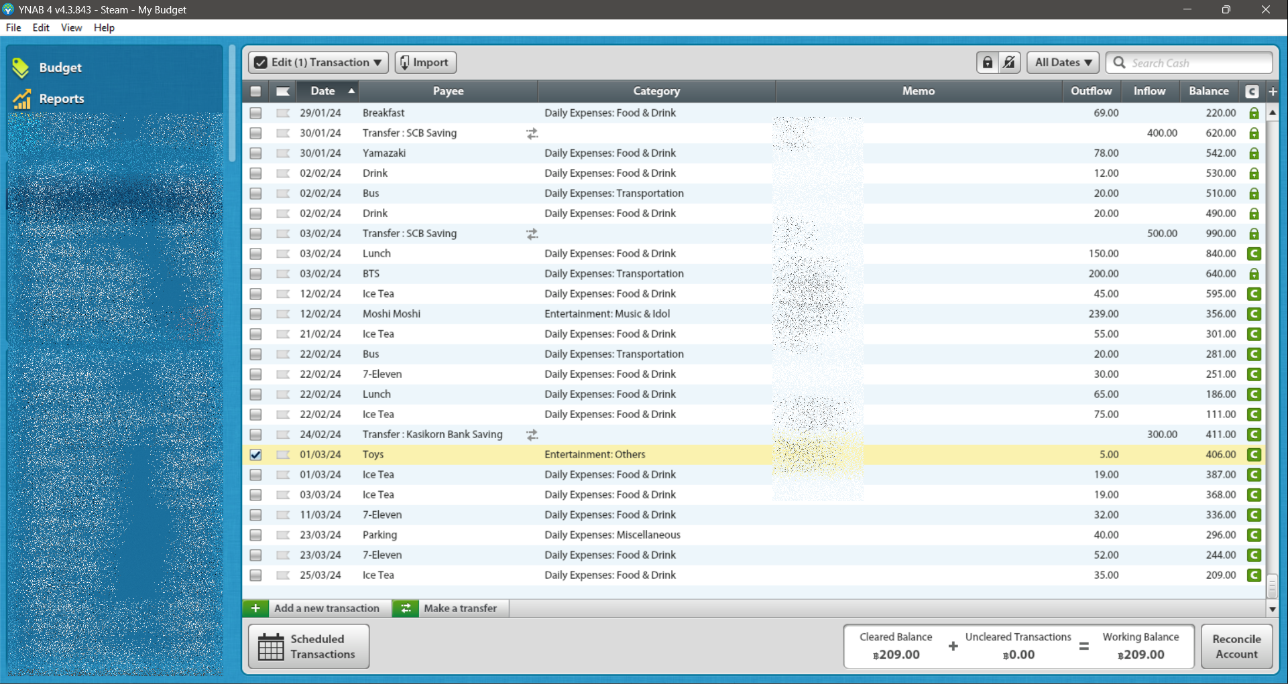Uncheck the Toys transaction checkbox
The image size is (1288, 684).
pyautogui.click(x=255, y=455)
